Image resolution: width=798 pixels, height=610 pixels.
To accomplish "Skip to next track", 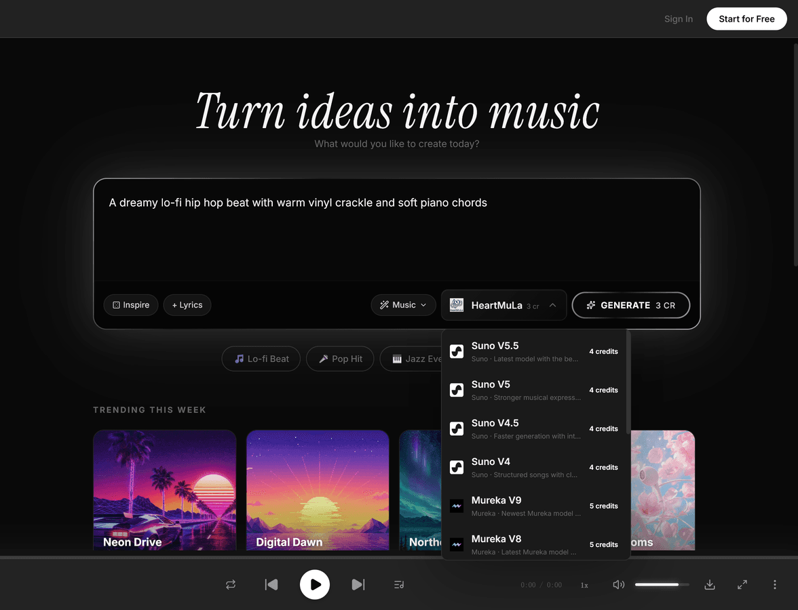I will coord(358,584).
